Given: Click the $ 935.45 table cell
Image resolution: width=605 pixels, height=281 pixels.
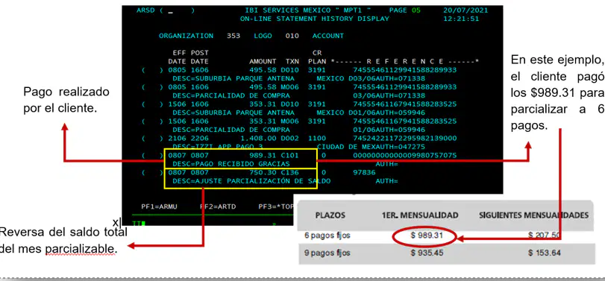Looking at the screenshot, I should point(427,253).
